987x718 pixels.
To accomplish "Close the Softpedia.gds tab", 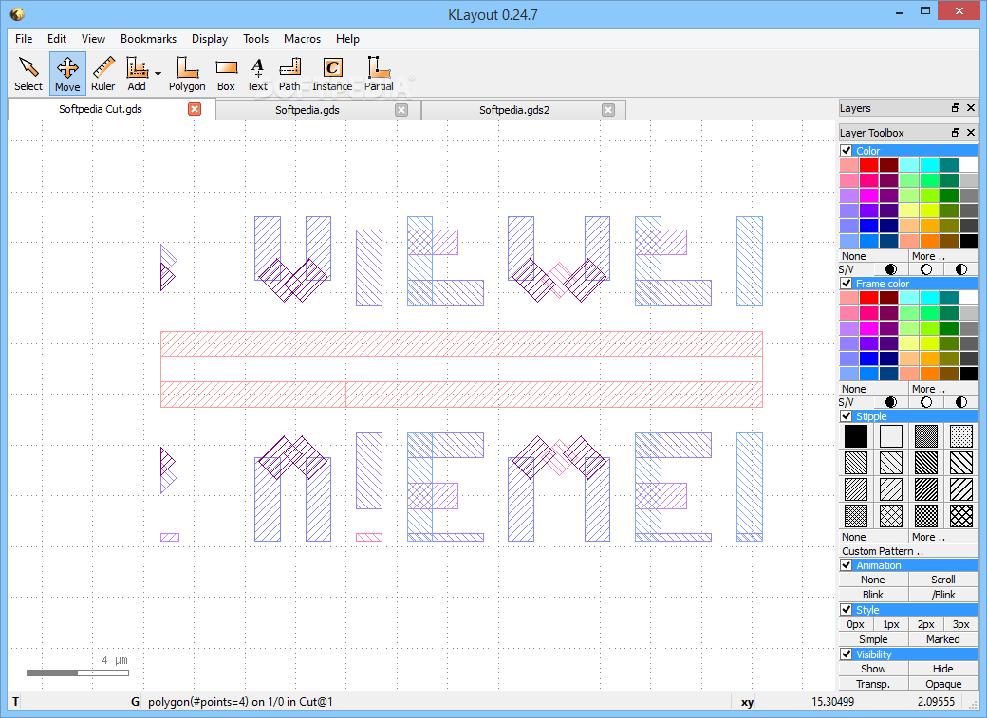I will click(x=401, y=110).
